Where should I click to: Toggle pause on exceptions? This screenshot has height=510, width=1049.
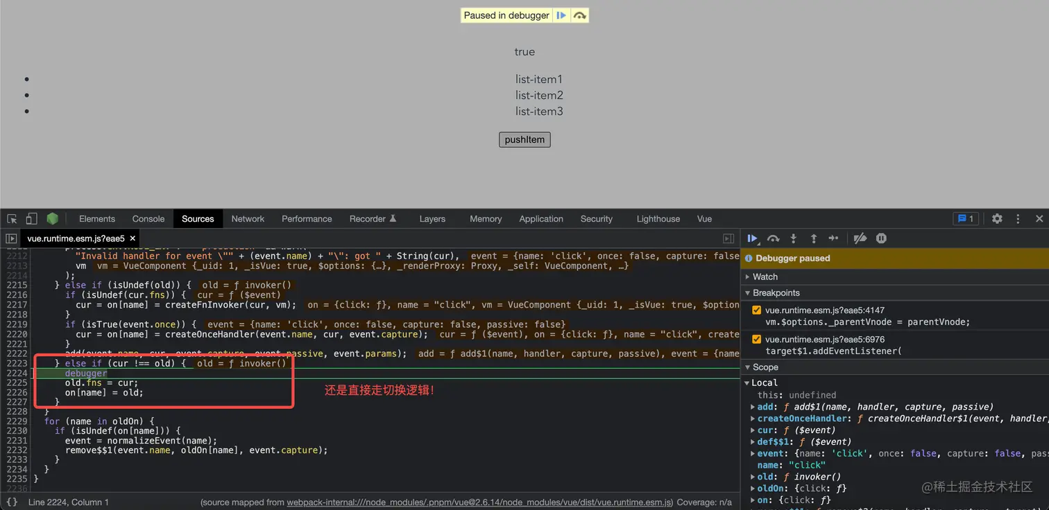[881, 238]
